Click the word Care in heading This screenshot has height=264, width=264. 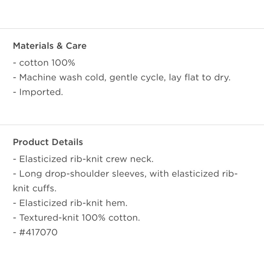tap(76, 46)
